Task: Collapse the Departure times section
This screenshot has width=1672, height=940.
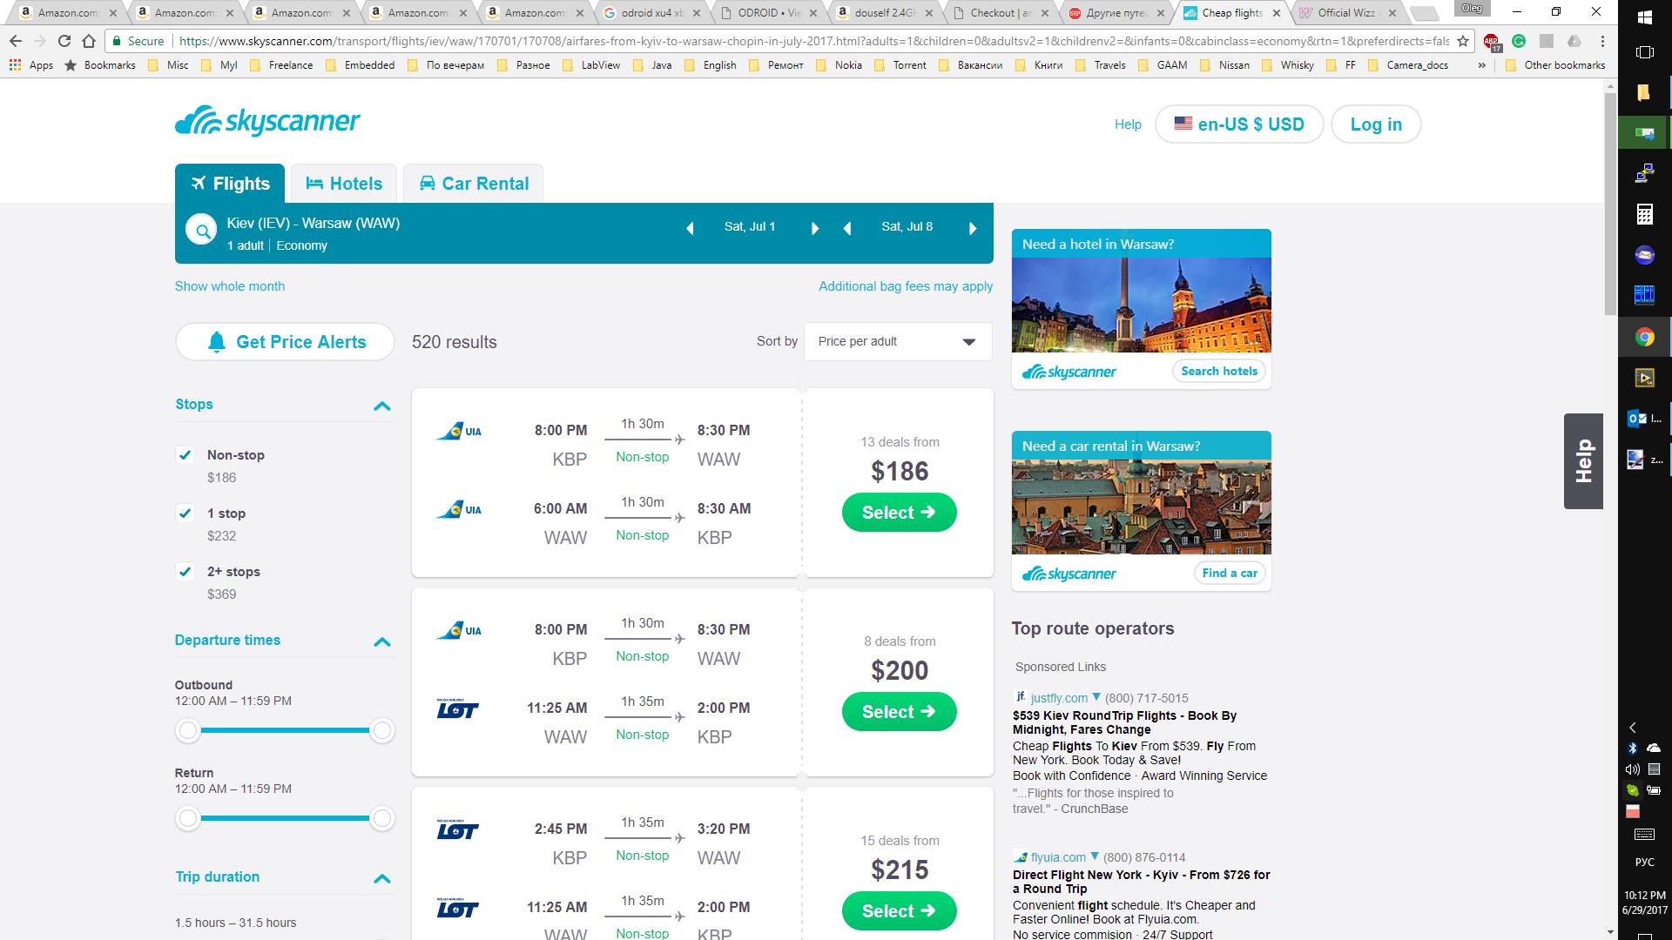Action: [x=381, y=641]
